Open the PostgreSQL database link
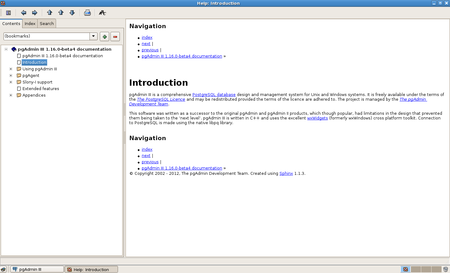This screenshot has width=450, height=273. (214, 95)
